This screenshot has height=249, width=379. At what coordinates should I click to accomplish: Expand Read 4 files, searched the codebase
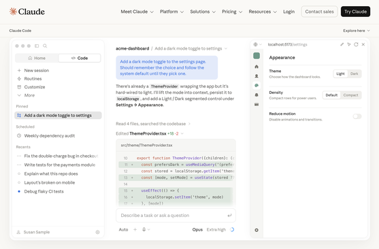(153, 124)
